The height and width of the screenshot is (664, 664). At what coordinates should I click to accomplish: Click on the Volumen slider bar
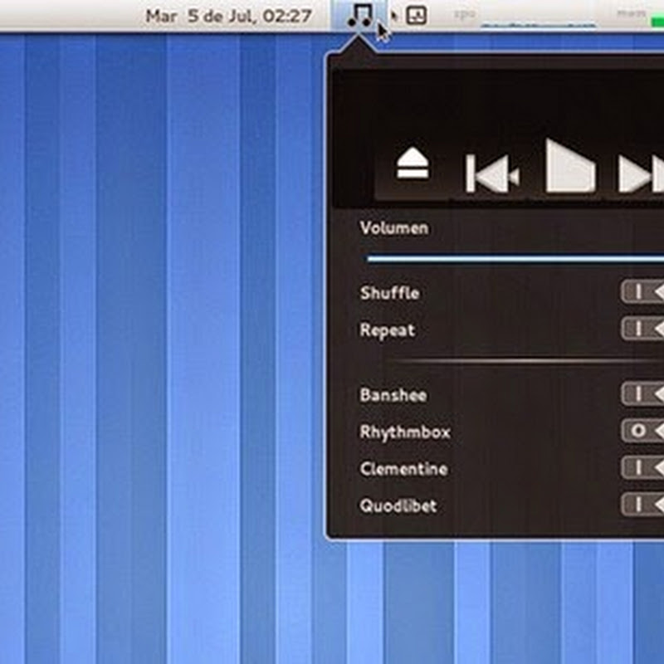[x=515, y=258]
